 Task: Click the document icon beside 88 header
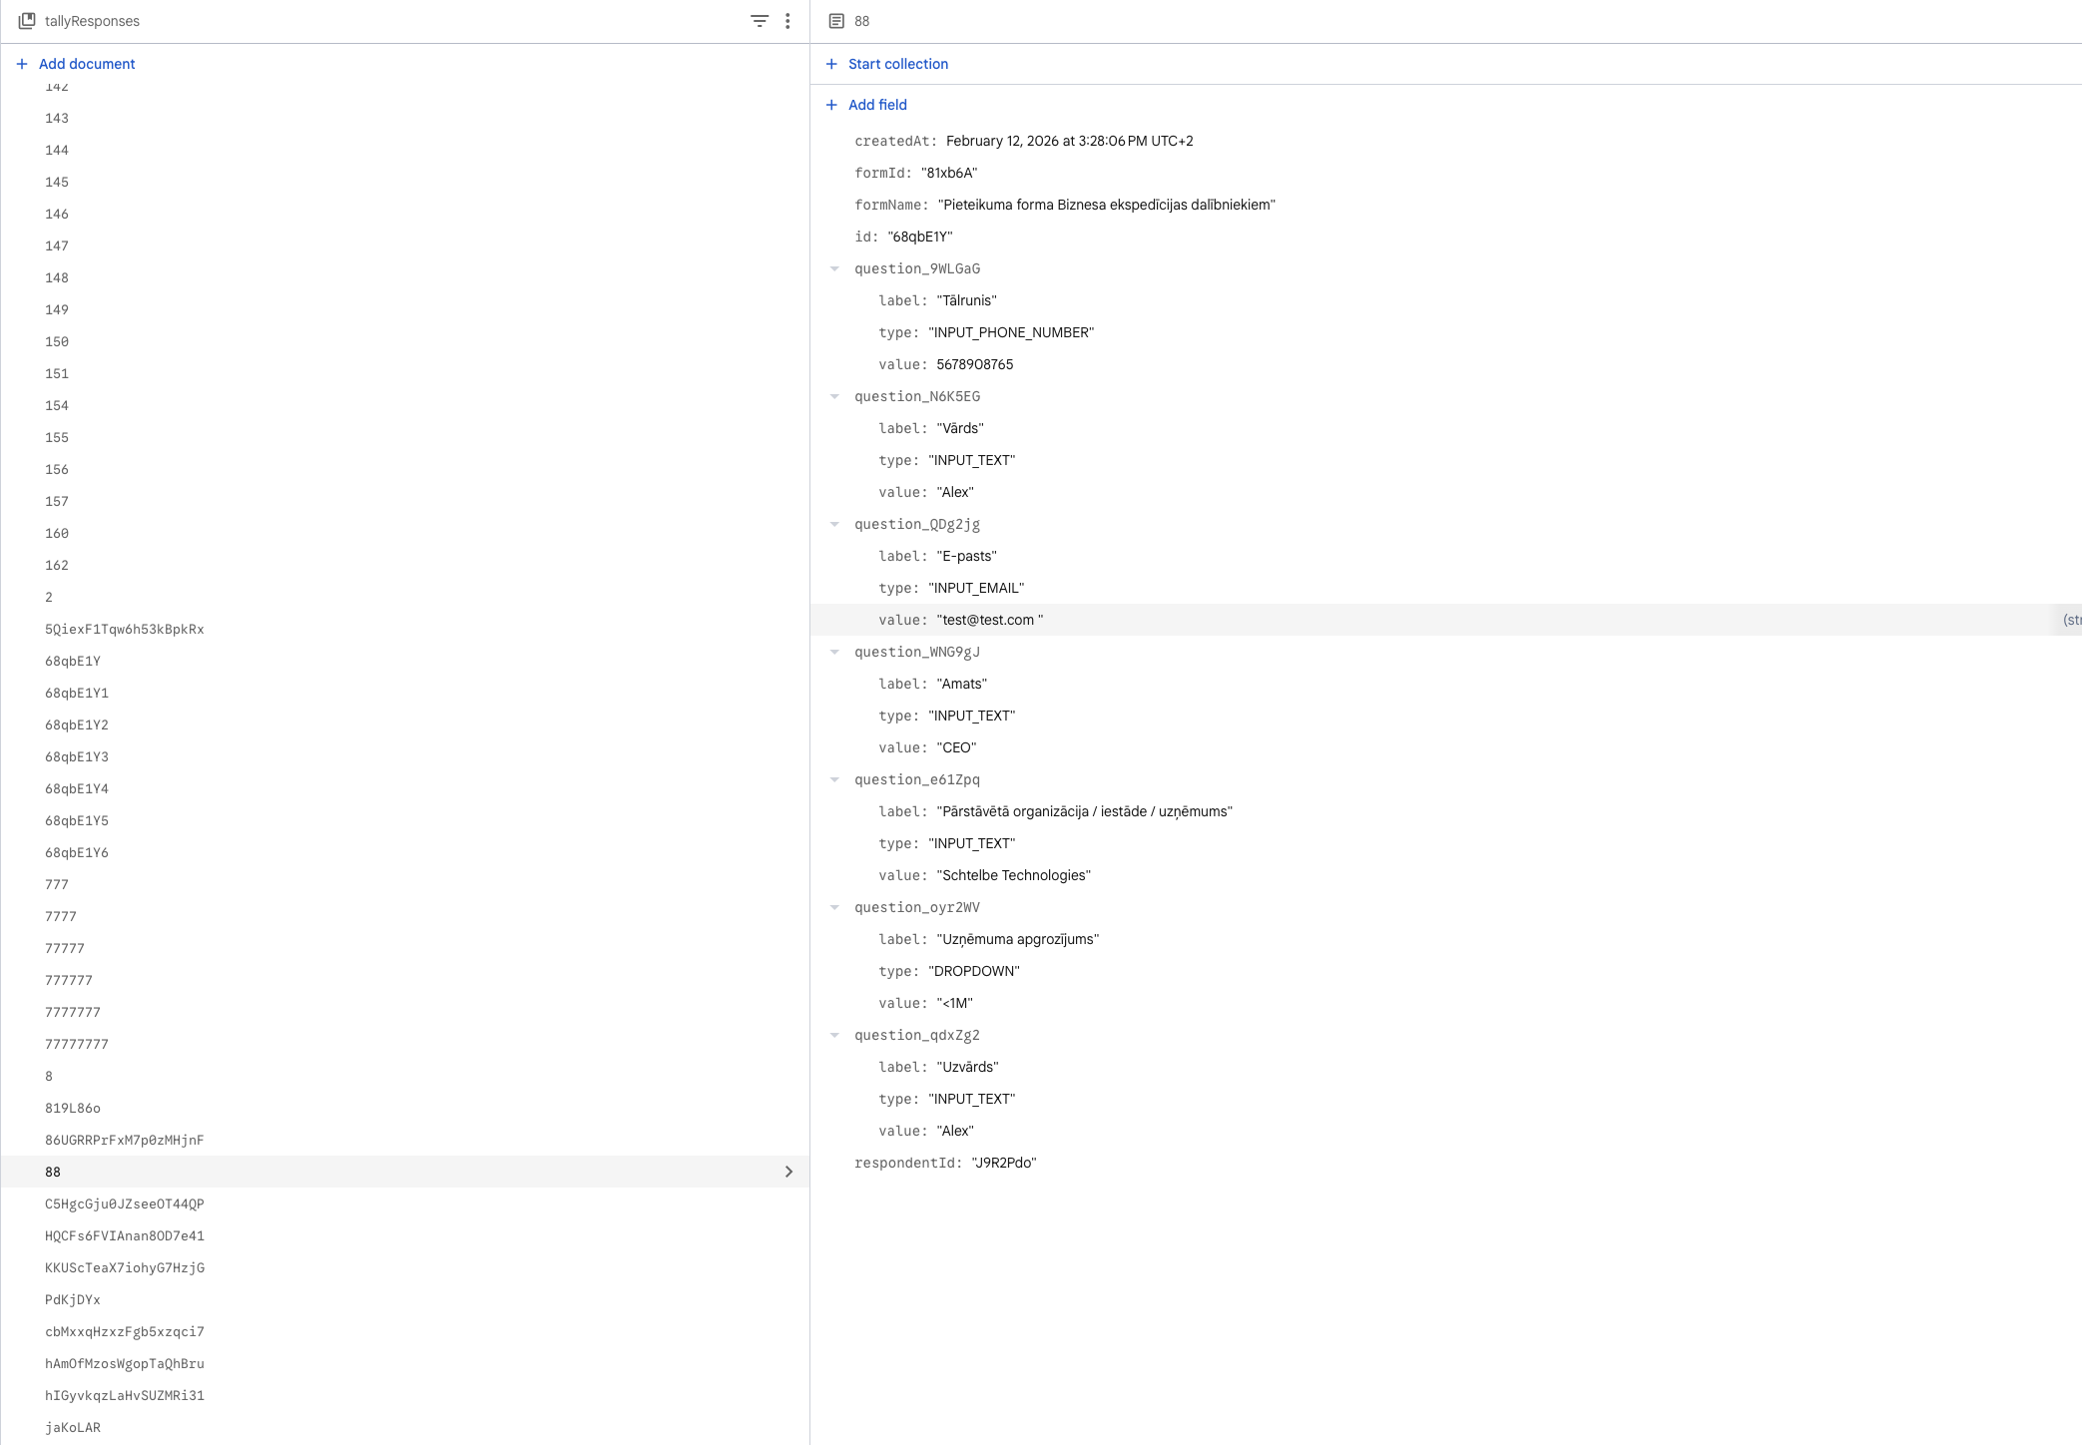tap(836, 21)
